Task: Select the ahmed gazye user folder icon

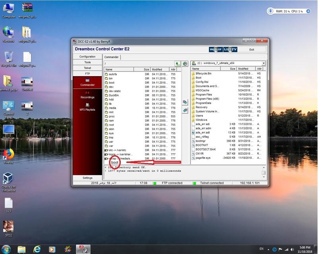Action: coord(9,83)
